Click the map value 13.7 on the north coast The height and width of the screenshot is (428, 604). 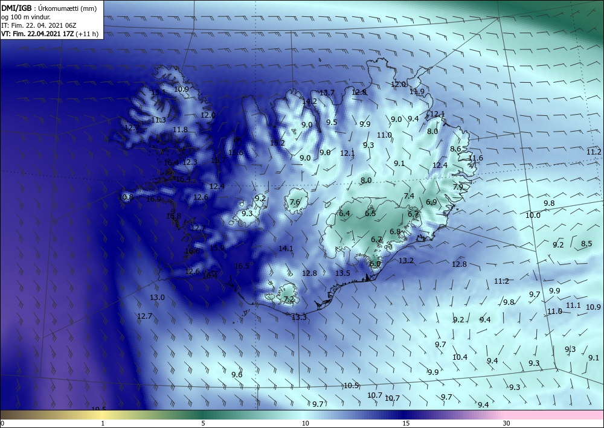point(327,93)
